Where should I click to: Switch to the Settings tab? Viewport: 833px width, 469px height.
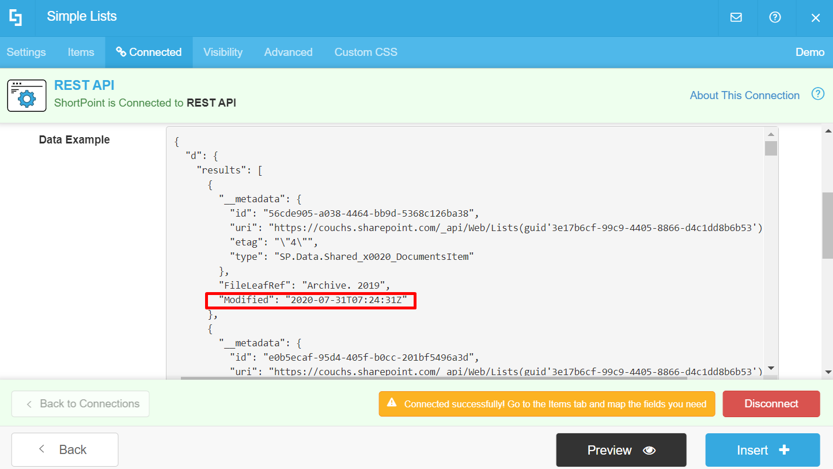point(26,52)
